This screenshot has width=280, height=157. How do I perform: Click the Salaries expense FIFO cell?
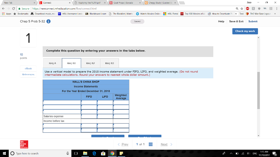(x=89, y=116)
